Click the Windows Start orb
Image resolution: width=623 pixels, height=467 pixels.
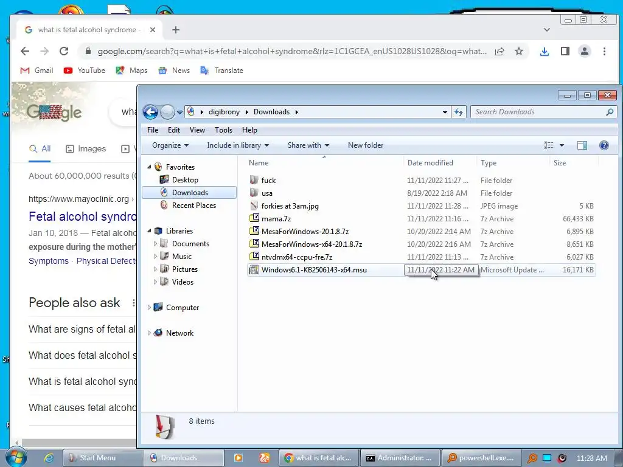click(x=16, y=457)
